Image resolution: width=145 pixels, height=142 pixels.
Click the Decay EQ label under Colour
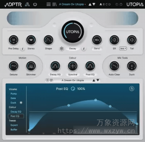click(x=55, y=74)
